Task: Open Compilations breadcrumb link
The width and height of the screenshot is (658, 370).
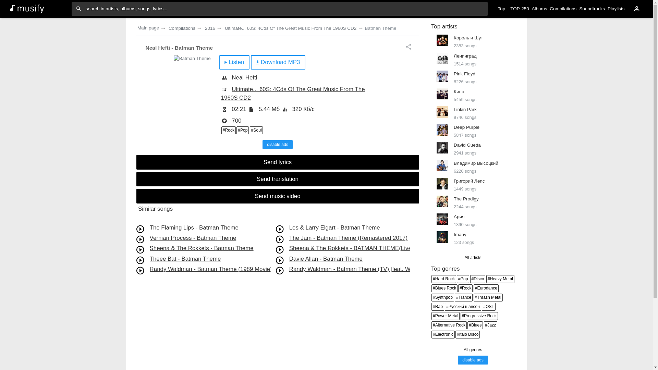Action: (x=182, y=28)
